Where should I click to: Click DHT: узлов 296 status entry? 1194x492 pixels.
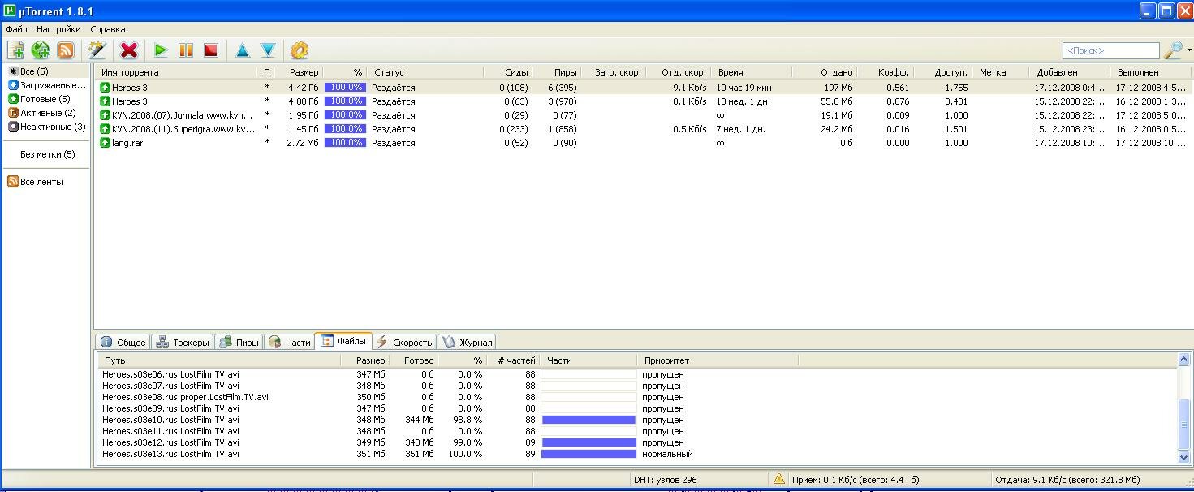(666, 480)
